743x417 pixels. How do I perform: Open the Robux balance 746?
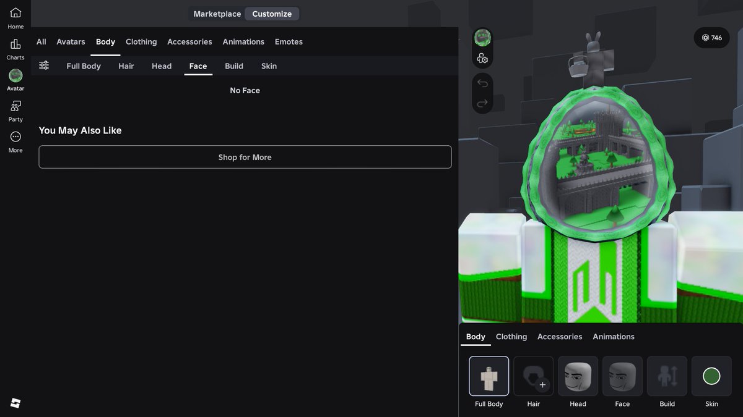point(711,38)
